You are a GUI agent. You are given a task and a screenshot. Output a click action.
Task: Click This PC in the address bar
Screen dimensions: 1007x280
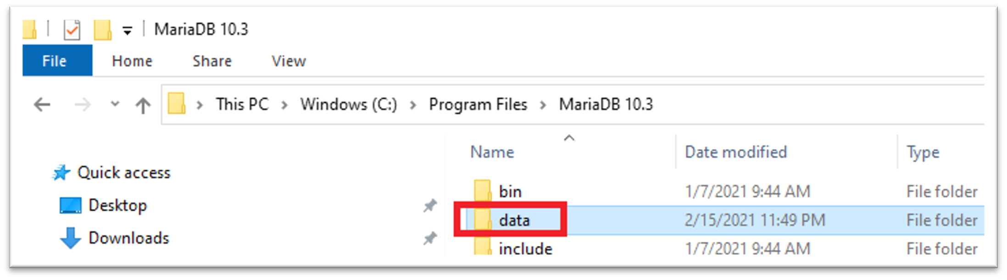coord(242,104)
